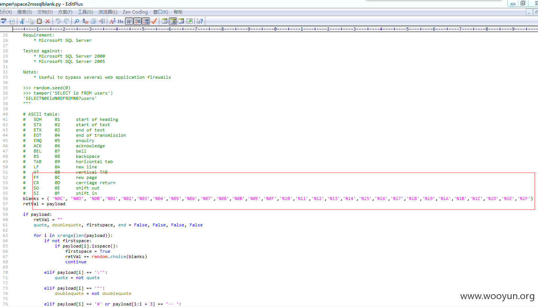The image size is (538, 307).
Task: Open the output window icon
Action: click(x=181, y=21)
